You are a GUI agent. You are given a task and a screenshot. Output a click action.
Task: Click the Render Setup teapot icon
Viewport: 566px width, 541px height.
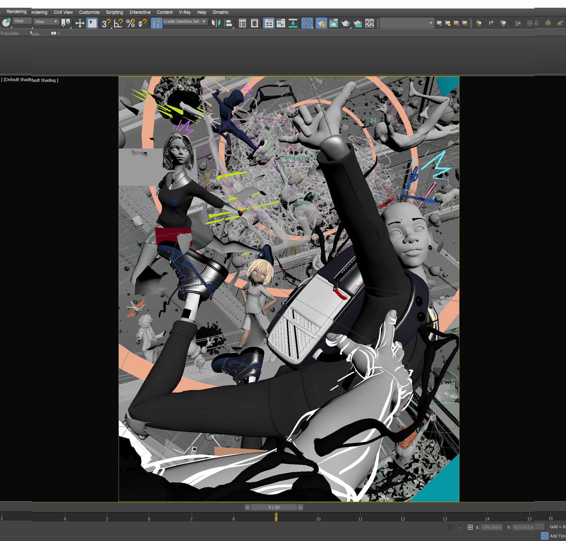coord(321,23)
